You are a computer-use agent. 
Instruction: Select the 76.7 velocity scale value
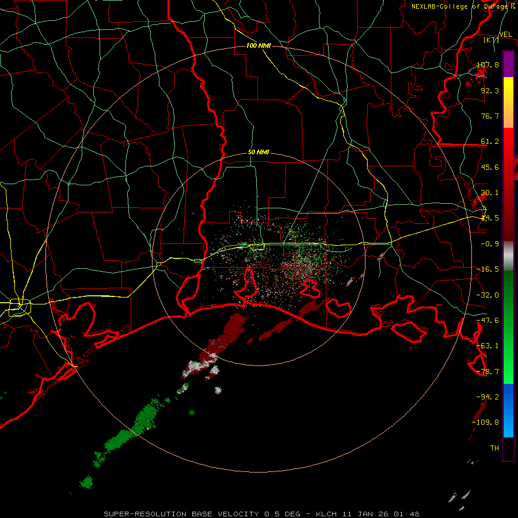490,116
